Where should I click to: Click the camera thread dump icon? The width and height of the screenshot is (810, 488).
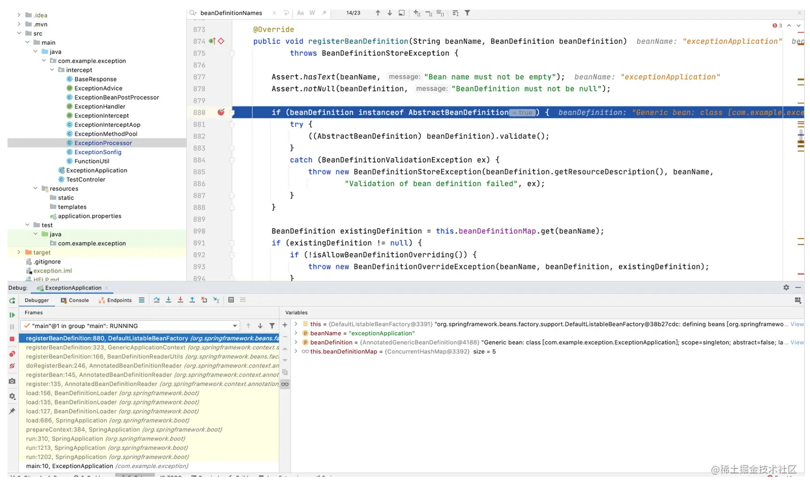point(12,381)
